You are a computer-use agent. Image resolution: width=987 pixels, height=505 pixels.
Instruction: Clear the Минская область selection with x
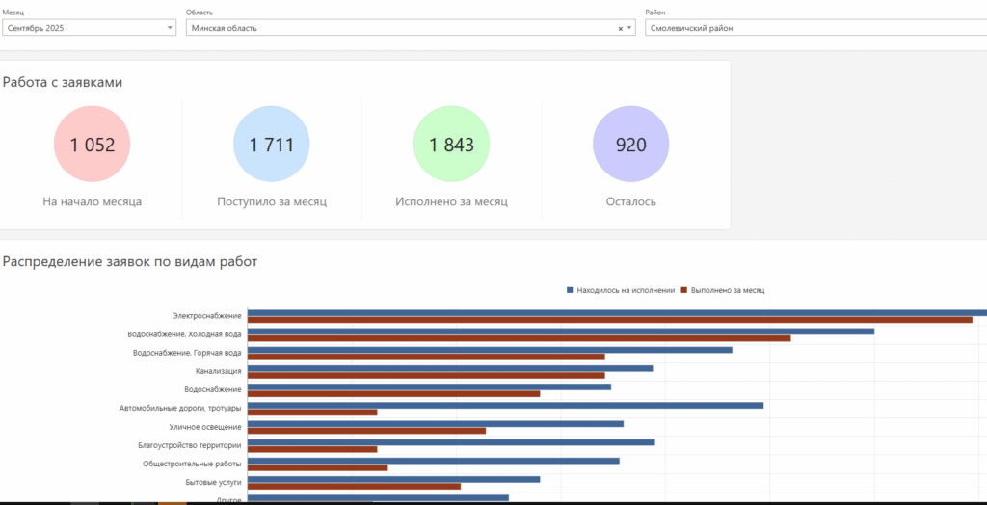pyautogui.click(x=621, y=29)
